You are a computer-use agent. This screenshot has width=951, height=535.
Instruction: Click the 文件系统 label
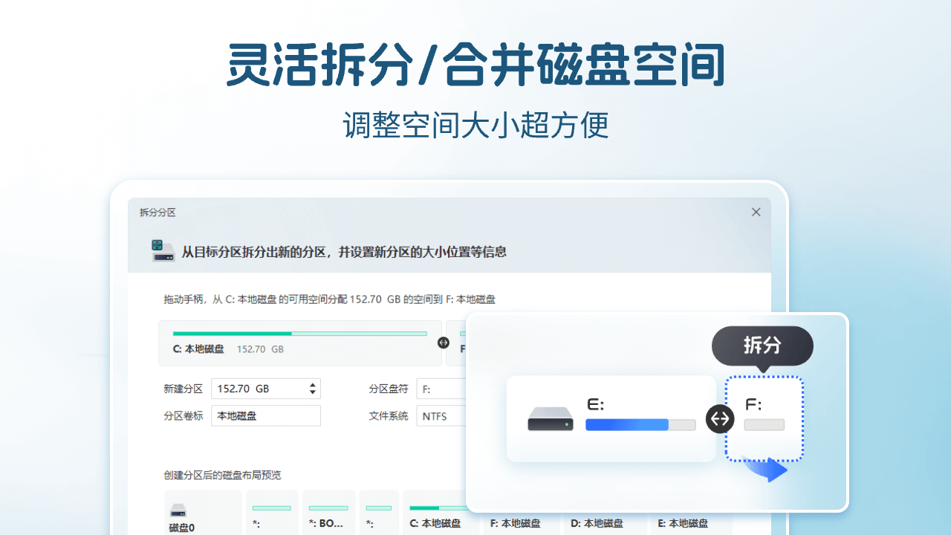[x=389, y=416]
